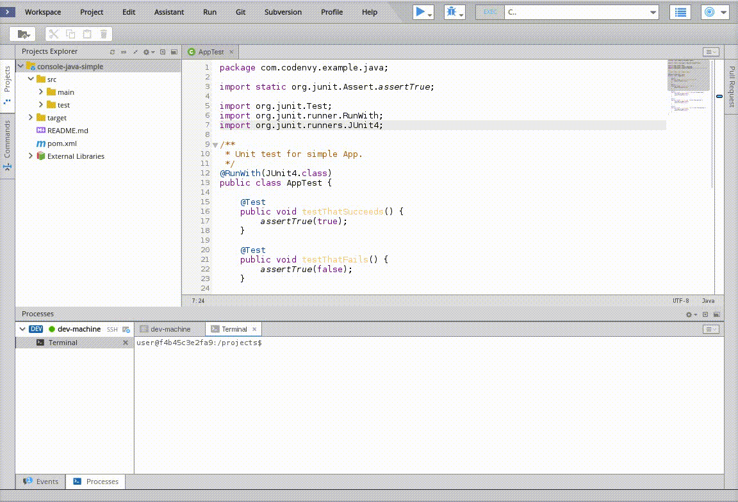Expand External Libraries node
Viewport: 738px width, 502px height.
pos(31,156)
